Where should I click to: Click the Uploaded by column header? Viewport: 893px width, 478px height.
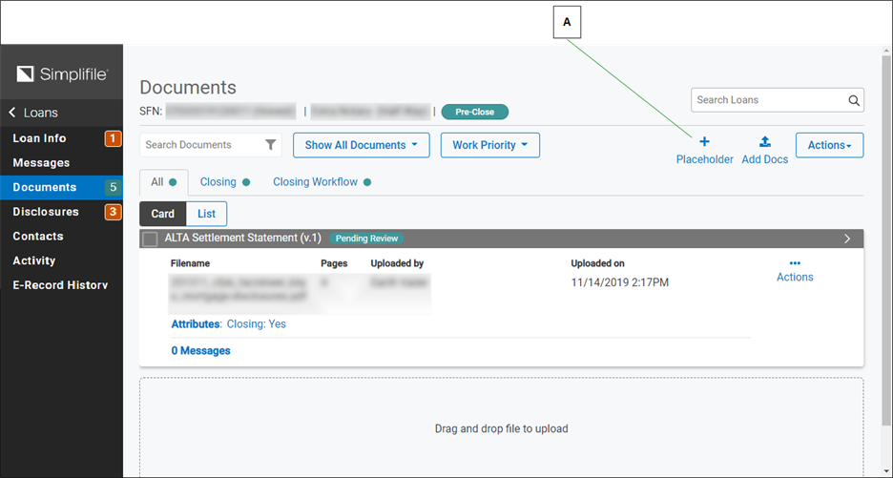point(397,263)
